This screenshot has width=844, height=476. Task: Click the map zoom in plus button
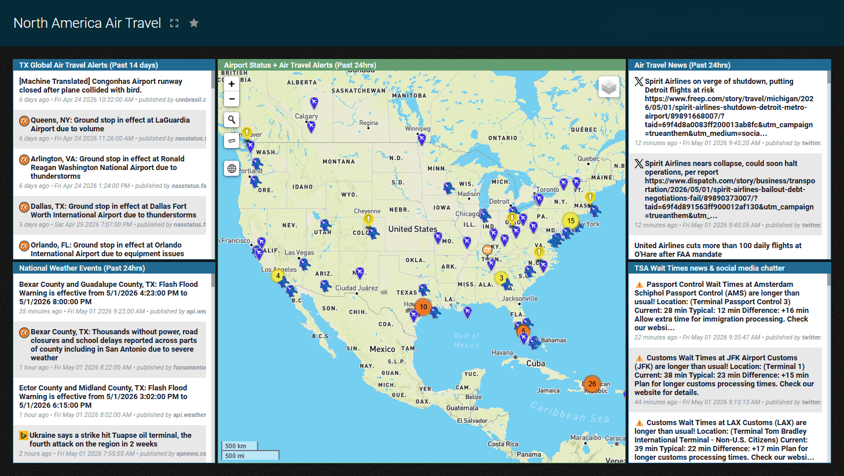pyautogui.click(x=232, y=84)
